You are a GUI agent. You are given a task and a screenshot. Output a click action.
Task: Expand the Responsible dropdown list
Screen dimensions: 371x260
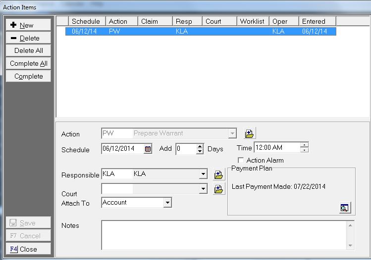pos(203,174)
